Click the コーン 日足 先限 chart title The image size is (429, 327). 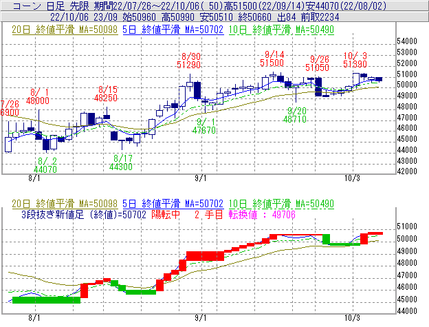coord(49,6)
